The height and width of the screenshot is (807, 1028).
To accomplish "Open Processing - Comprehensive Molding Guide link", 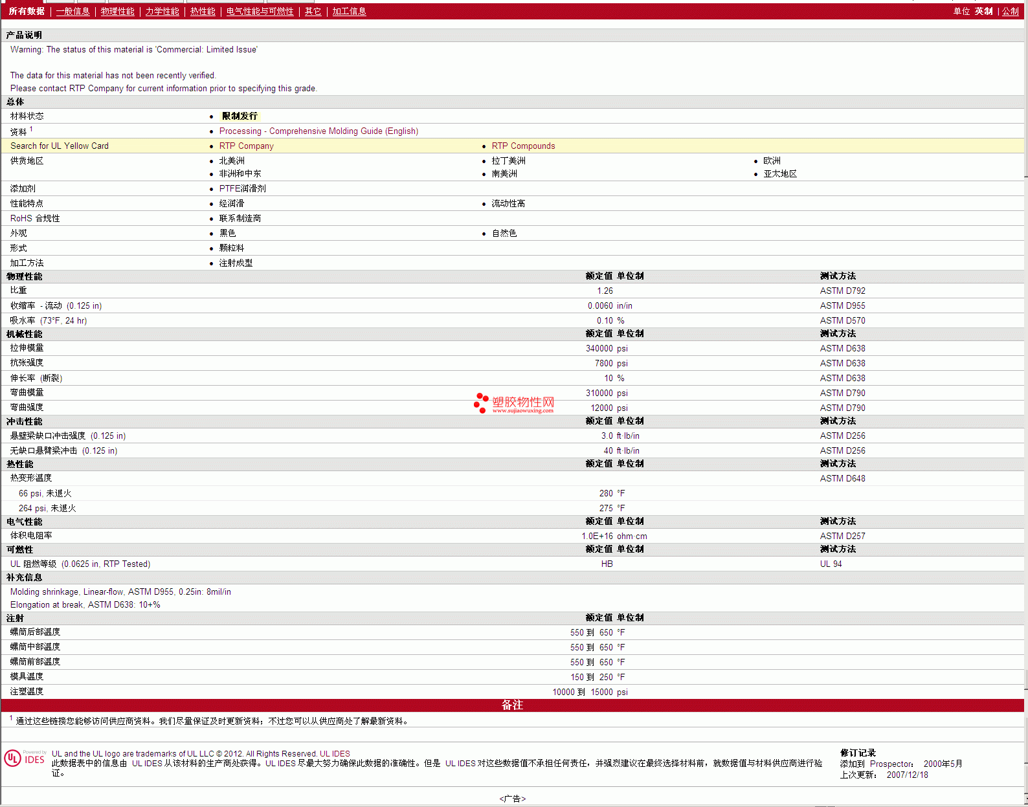I will (x=318, y=131).
